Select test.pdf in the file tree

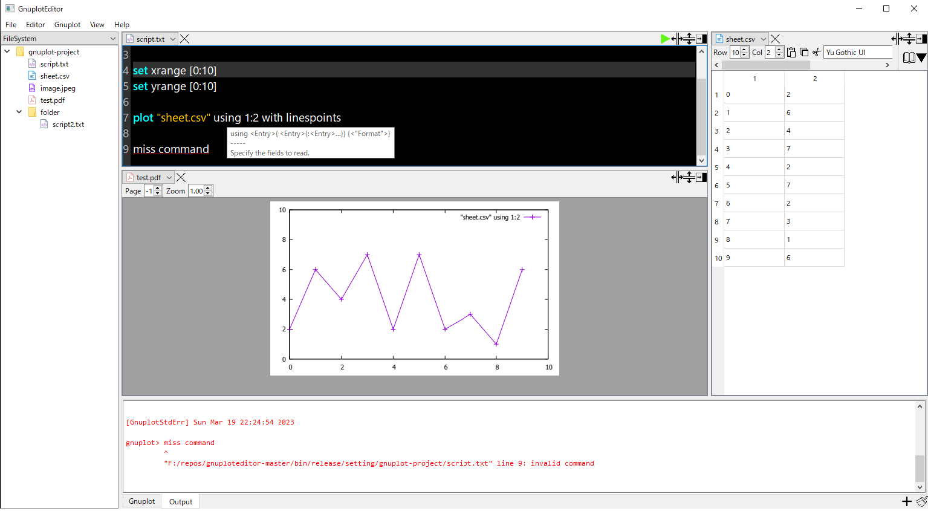(53, 100)
